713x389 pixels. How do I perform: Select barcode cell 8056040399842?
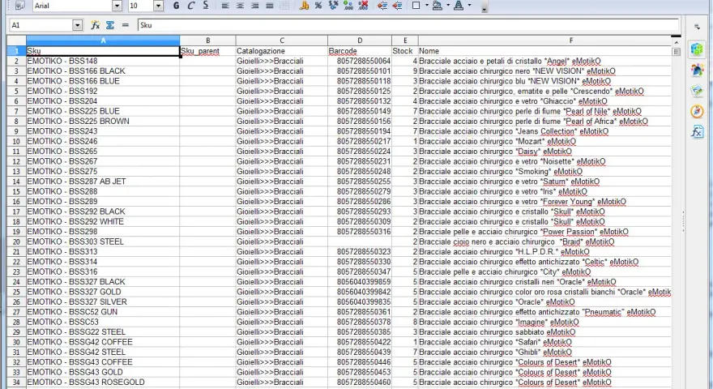tap(360, 292)
